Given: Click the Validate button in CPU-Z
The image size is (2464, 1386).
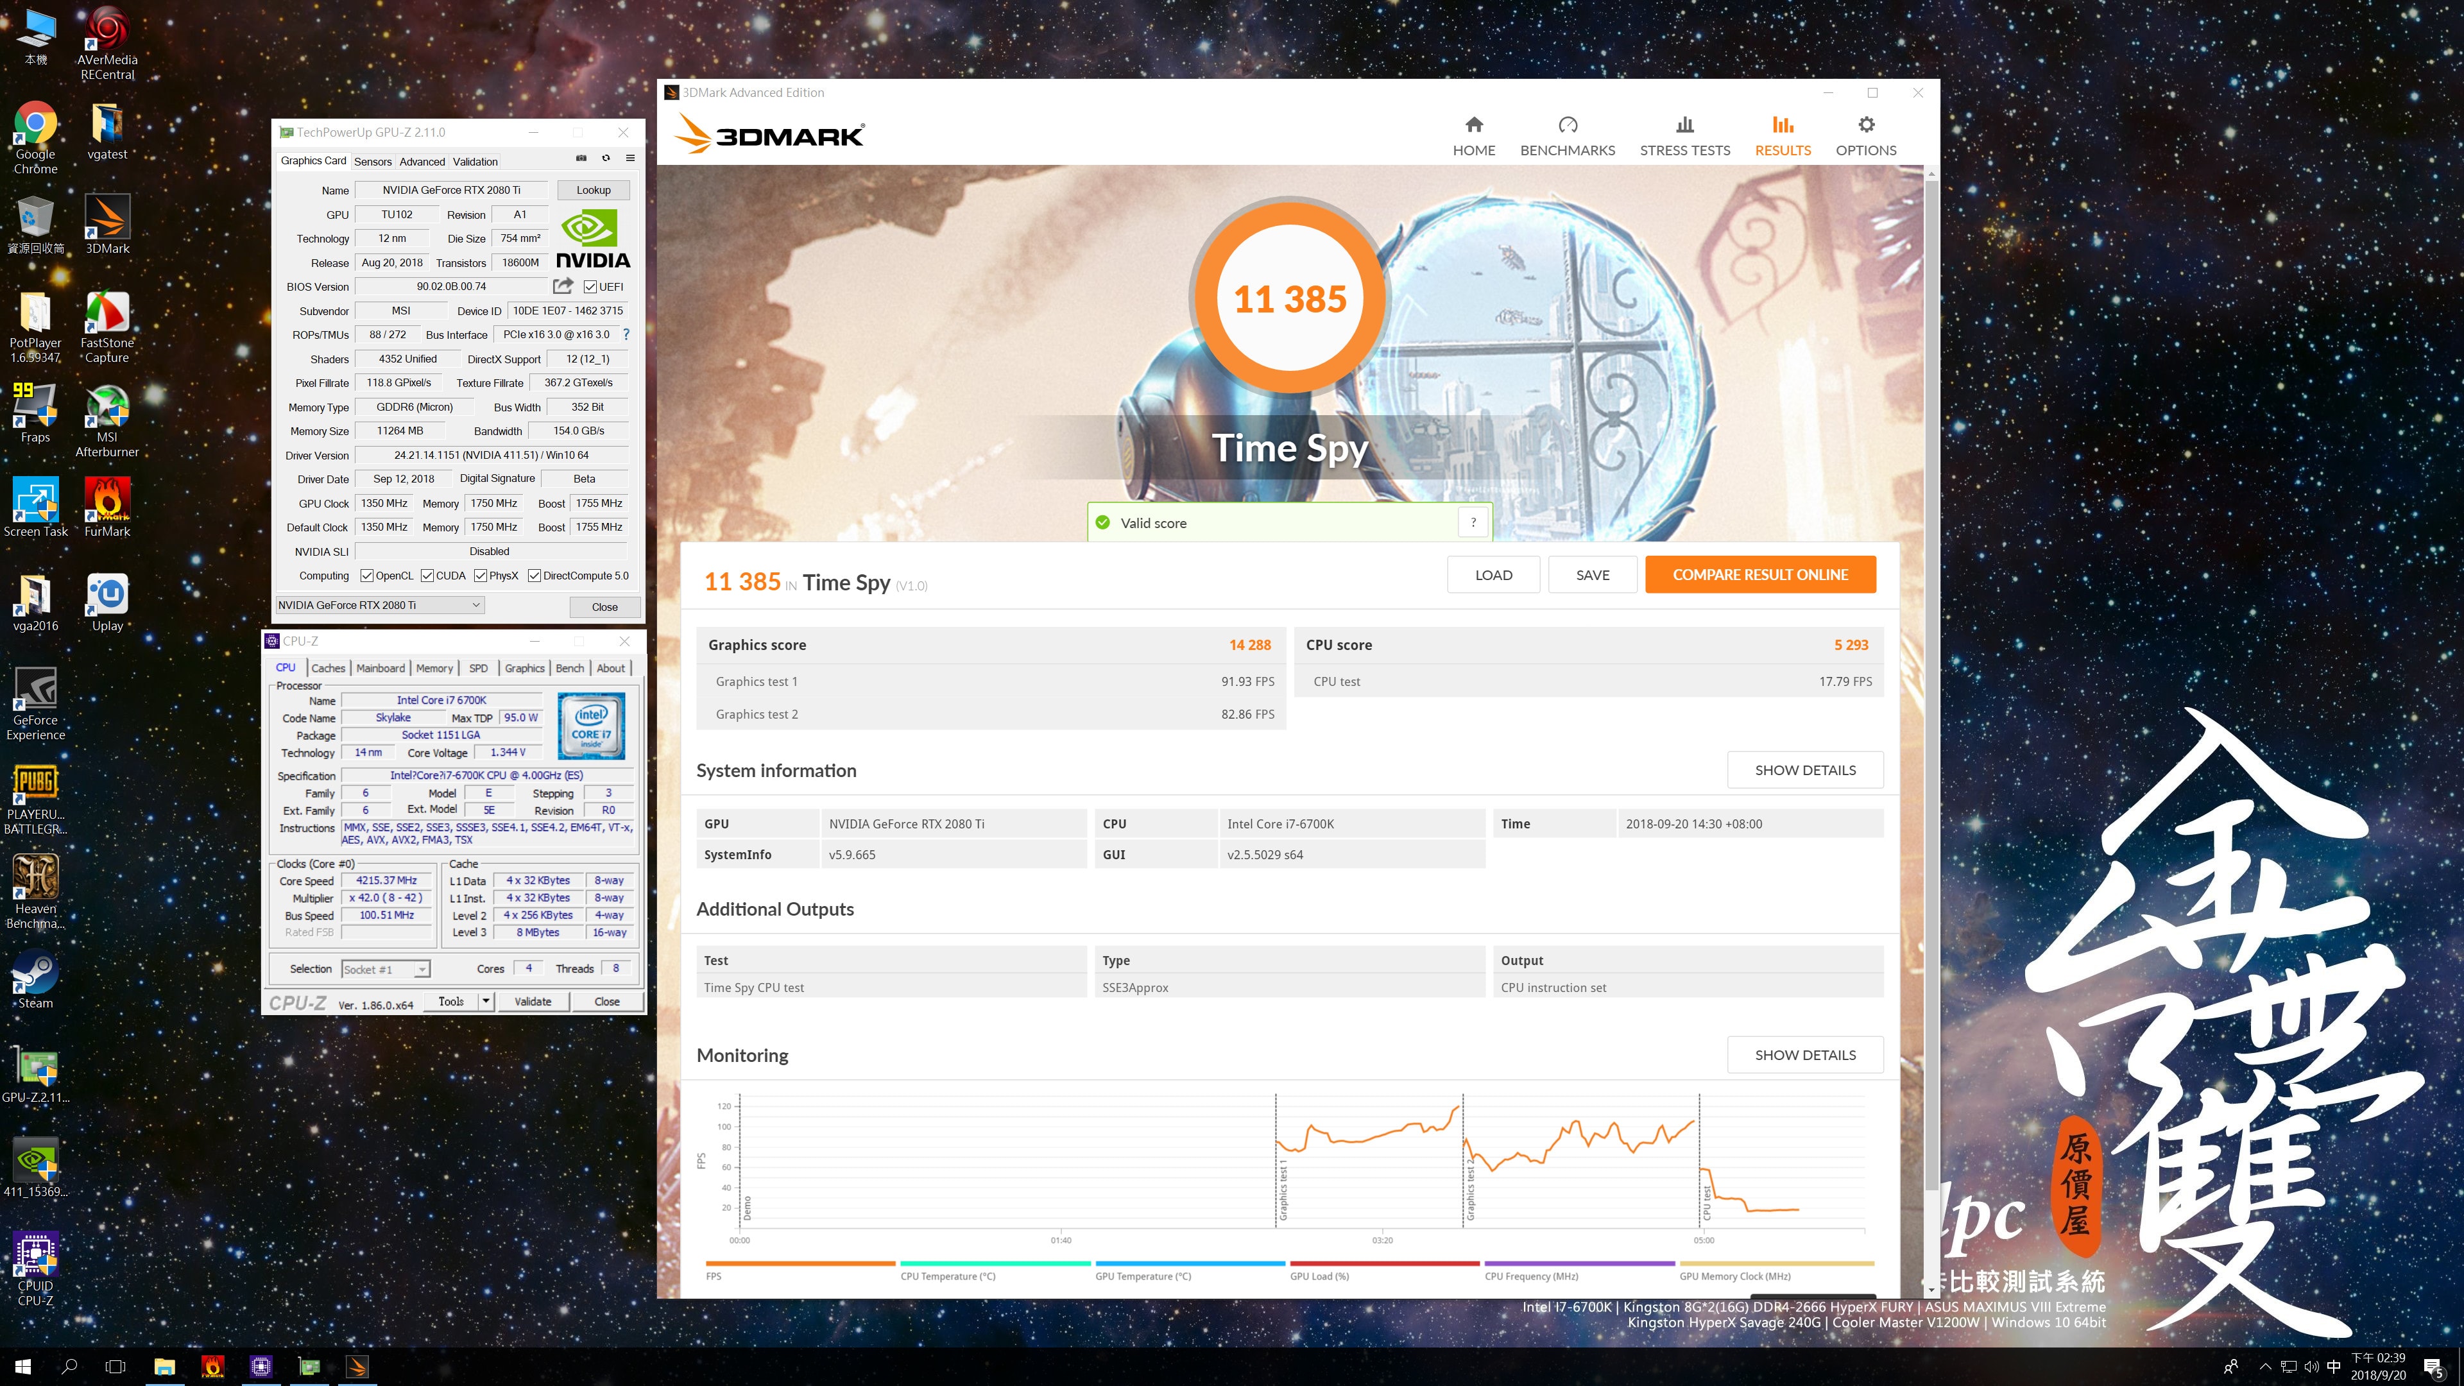Looking at the screenshot, I should click(x=533, y=1002).
